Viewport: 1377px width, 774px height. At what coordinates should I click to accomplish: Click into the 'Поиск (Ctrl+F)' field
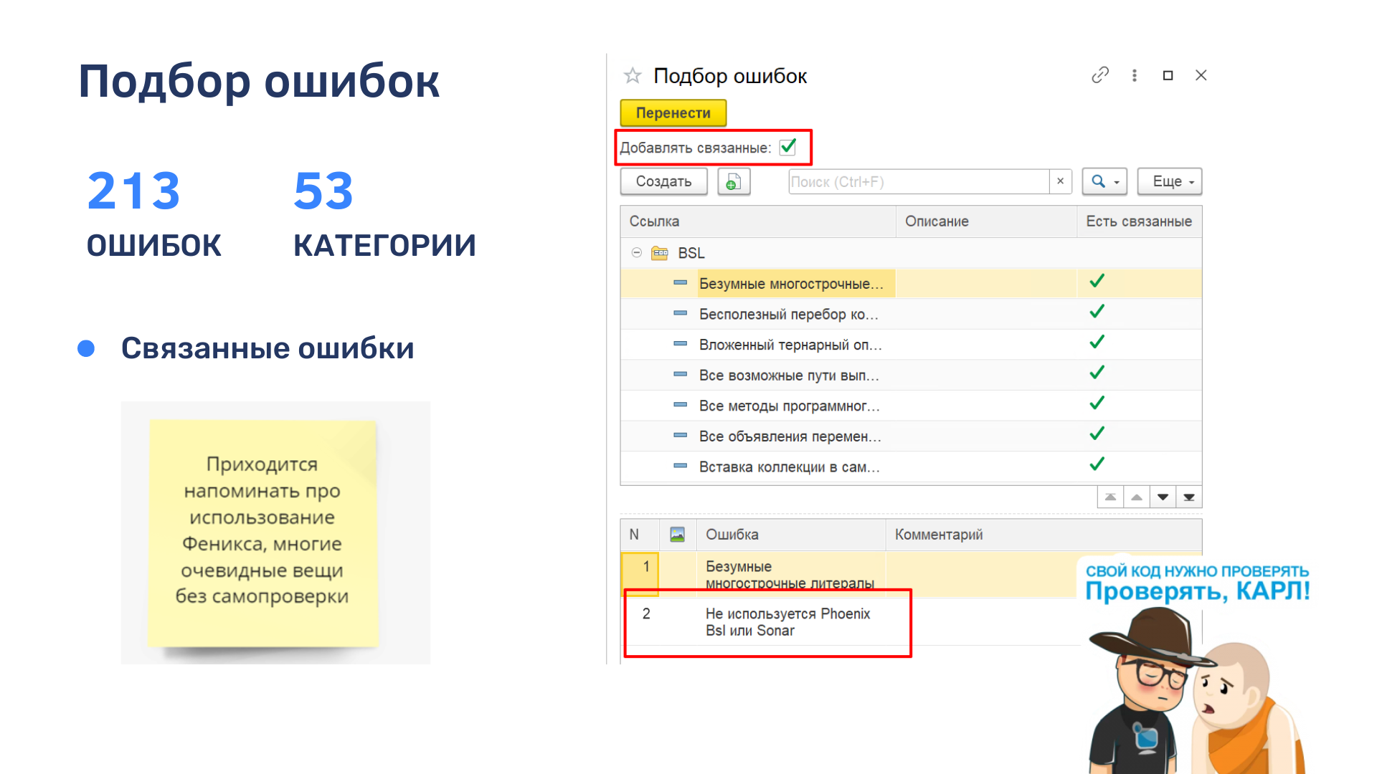point(918,182)
